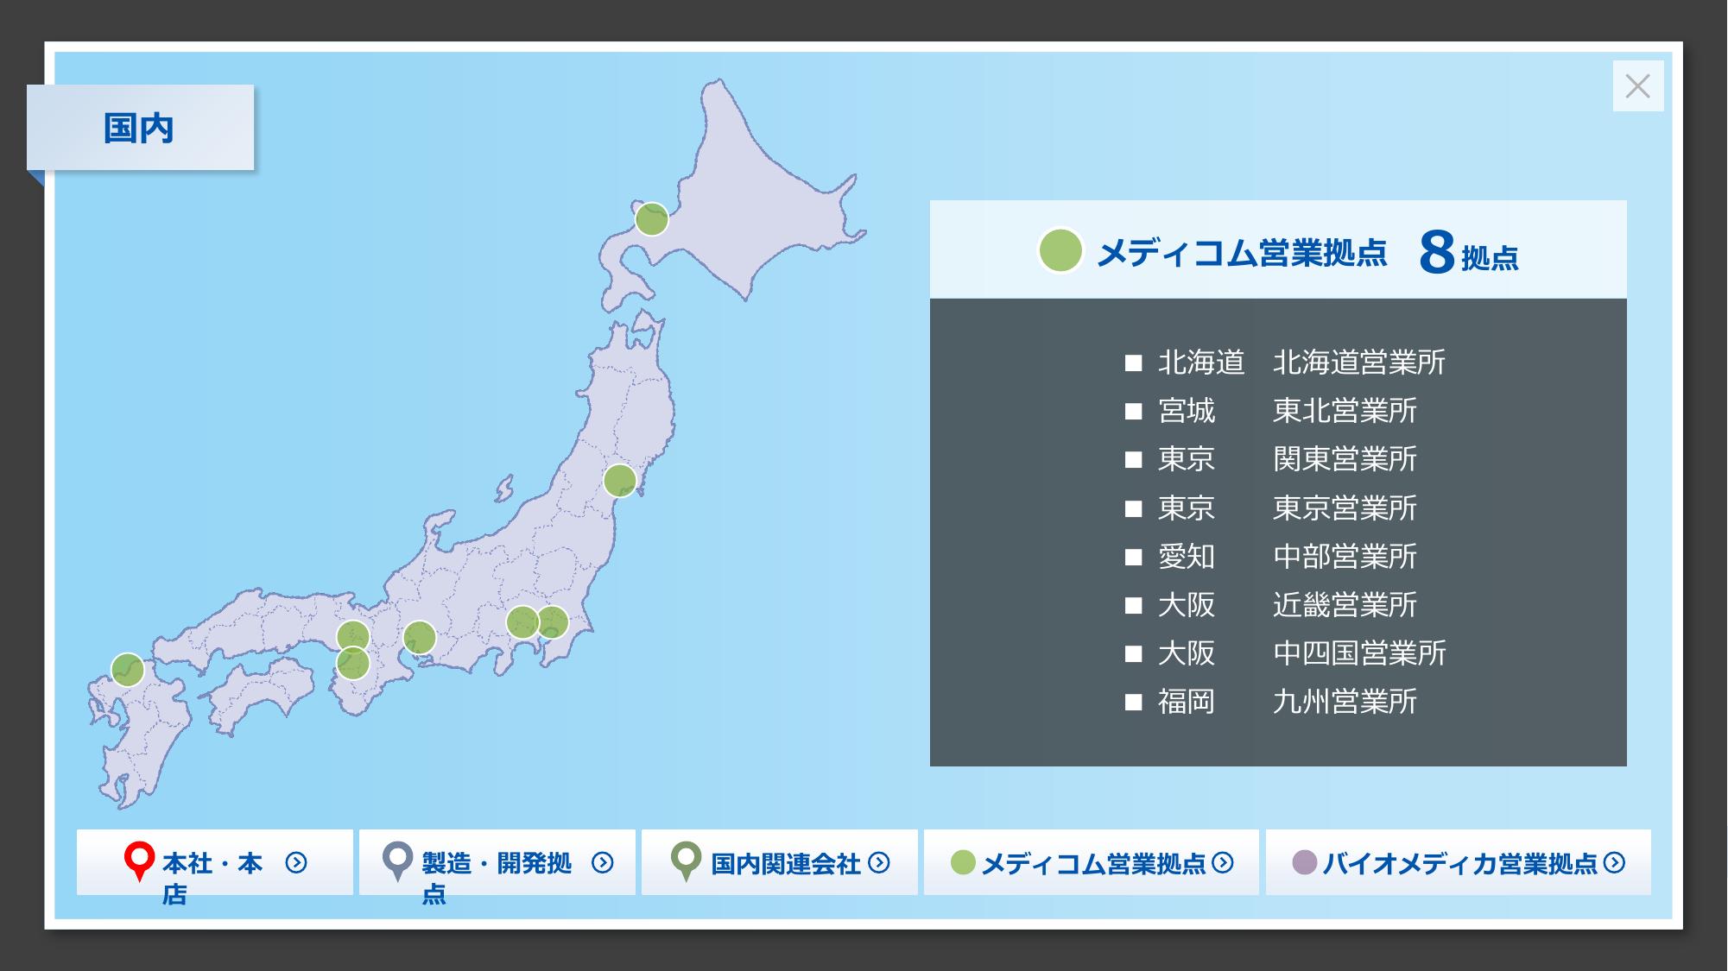Click the gray-blue pin icon for 製造・開発拠点
1728x971 pixels.
(x=397, y=859)
